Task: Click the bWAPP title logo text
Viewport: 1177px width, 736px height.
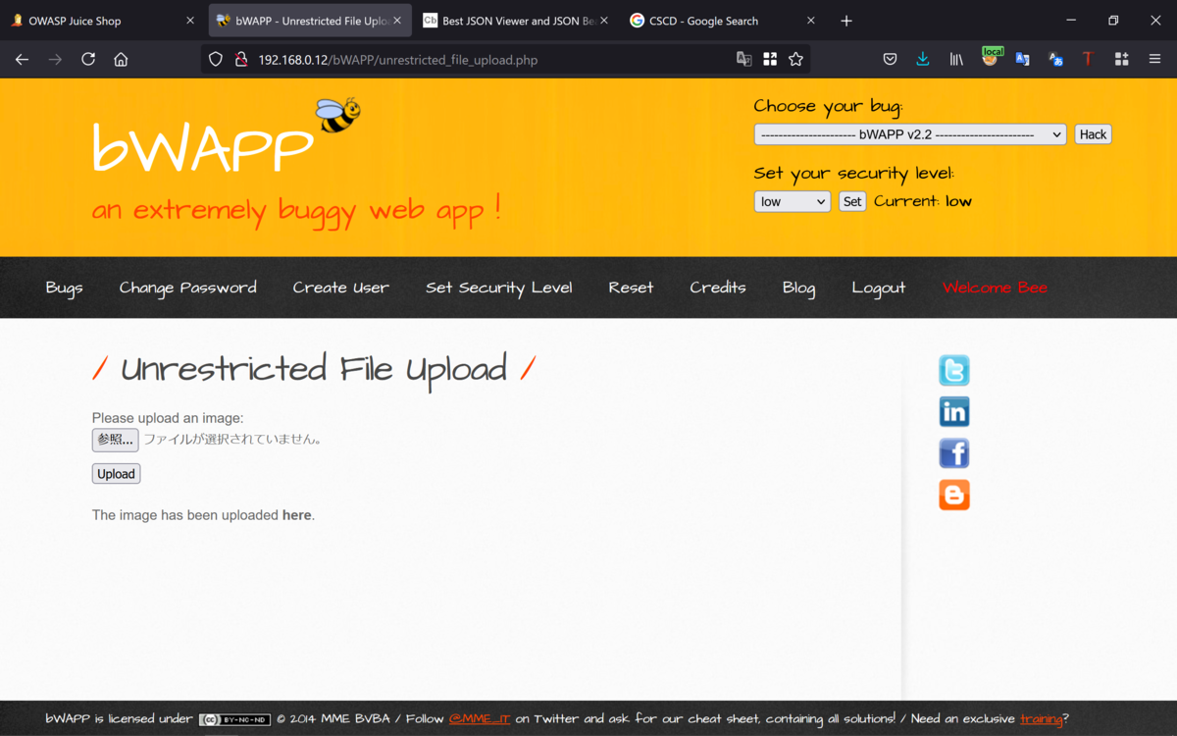Action: [x=202, y=150]
